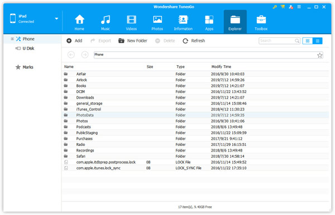Click the iPad device phone icon
335x215 pixels.
coord(13,18)
